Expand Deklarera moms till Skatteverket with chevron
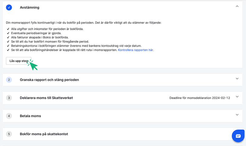Image resolution: width=246 pixels, height=146 pixels. (x=237, y=97)
